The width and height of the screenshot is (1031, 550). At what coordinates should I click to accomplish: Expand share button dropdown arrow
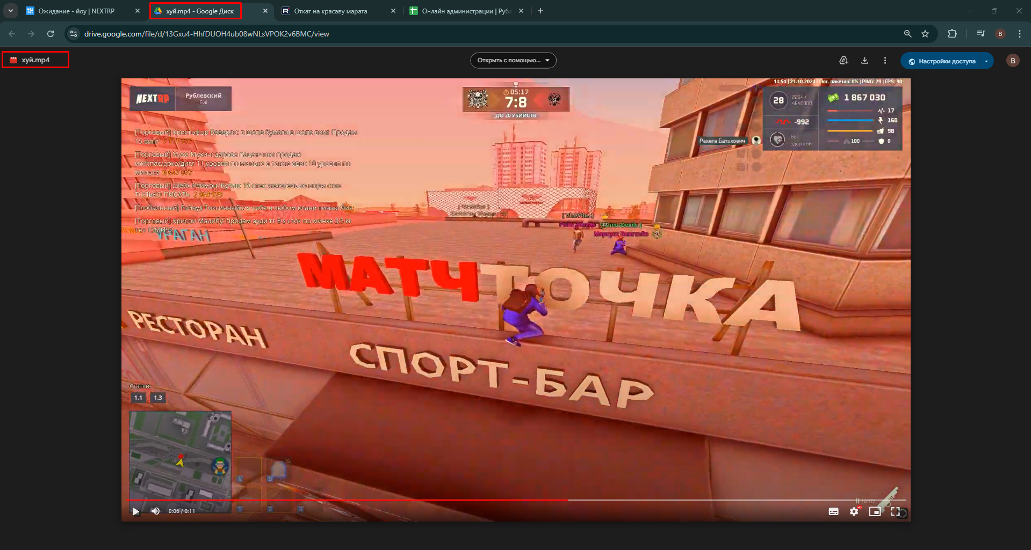point(986,61)
